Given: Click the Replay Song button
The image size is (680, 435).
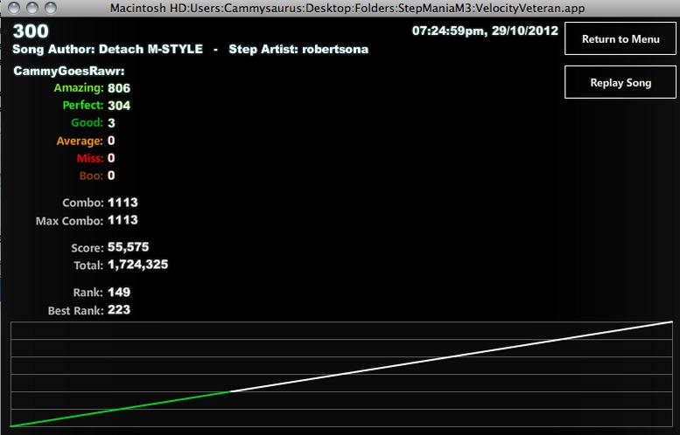Looking at the screenshot, I should point(620,82).
